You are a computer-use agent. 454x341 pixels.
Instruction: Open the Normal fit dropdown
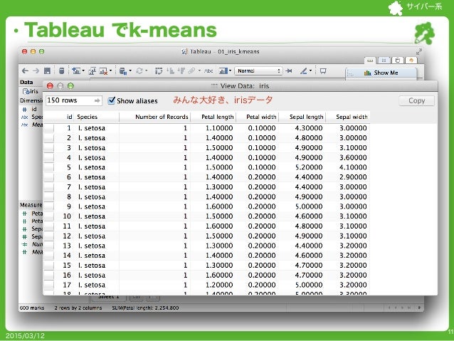click(258, 70)
